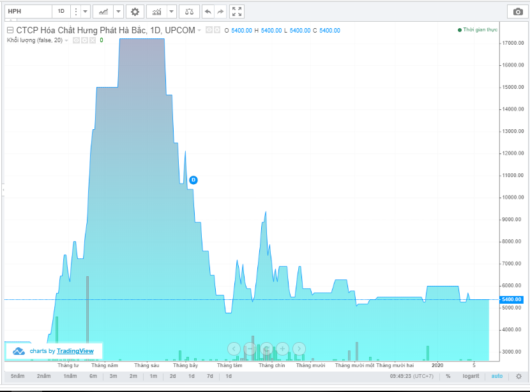Viewport: 530px width, 392px height.
Task: Reset the chart view
Action: coord(266,349)
